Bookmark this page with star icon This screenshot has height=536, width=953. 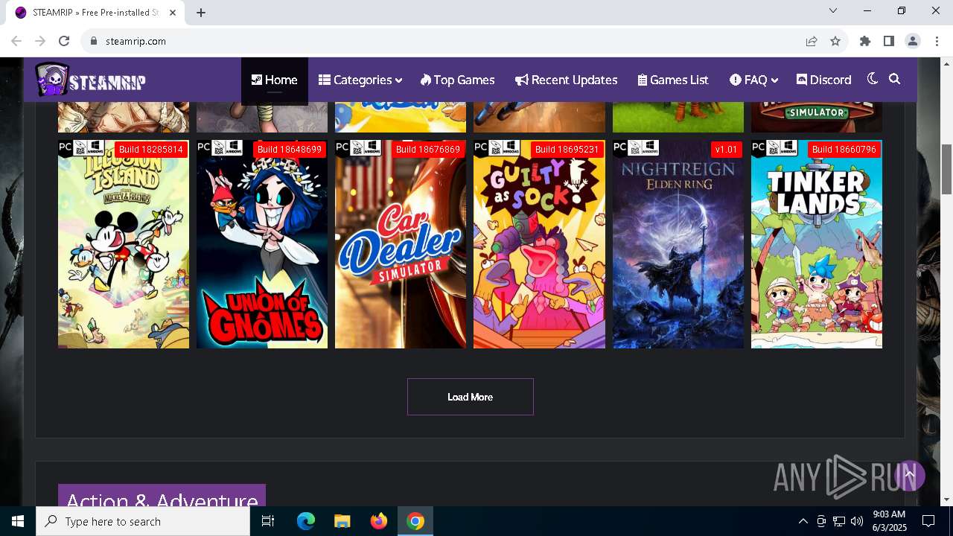835,41
